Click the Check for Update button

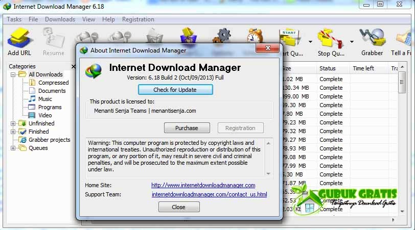point(175,90)
